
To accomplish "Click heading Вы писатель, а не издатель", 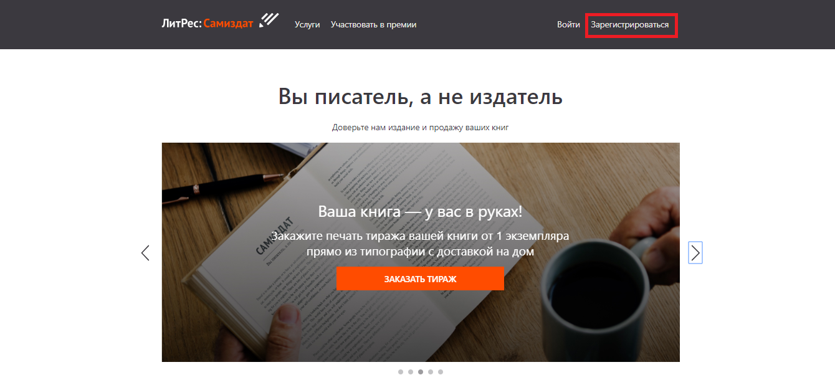I will [x=421, y=97].
